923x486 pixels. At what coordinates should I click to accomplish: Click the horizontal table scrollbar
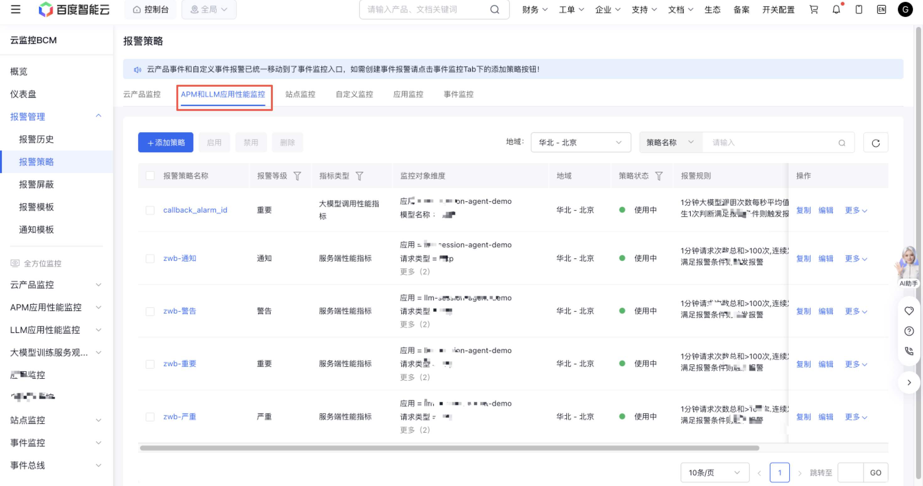pyautogui.click(x=449, y=448)
